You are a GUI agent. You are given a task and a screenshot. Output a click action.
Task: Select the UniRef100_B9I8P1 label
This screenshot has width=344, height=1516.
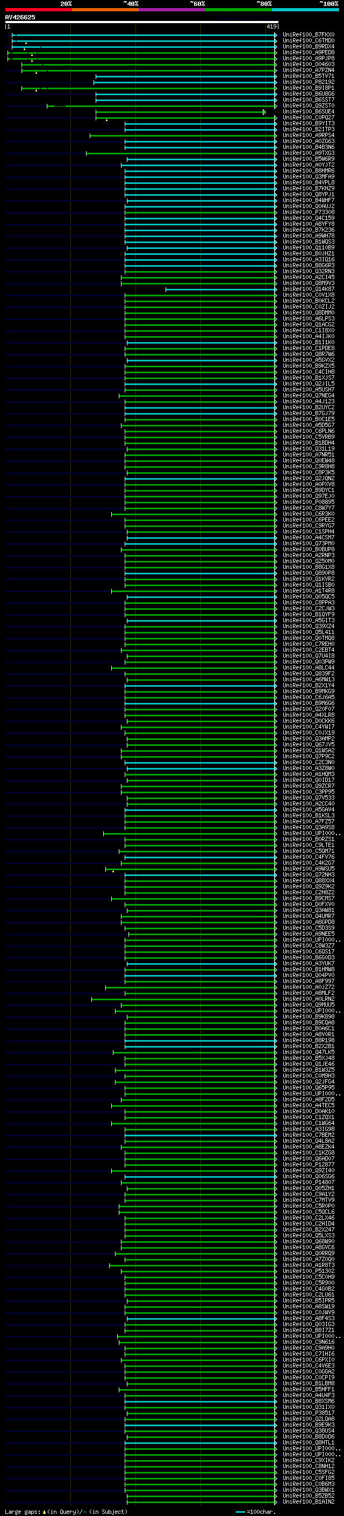coord(309,88)
